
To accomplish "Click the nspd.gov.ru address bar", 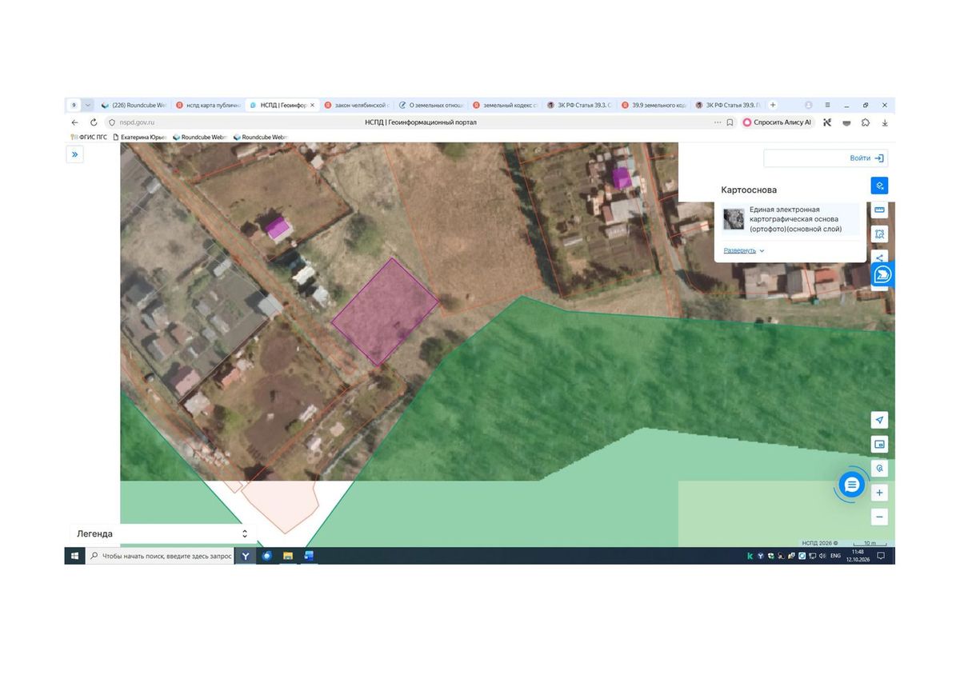I will click(x=136, y=122).
